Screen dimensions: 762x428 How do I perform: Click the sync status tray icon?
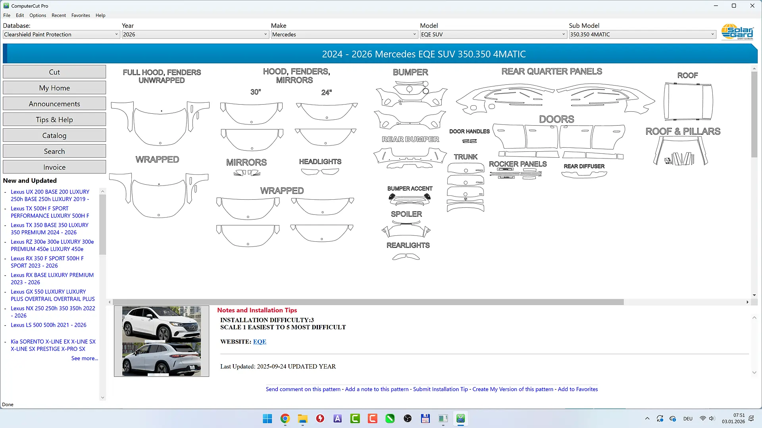tap(660, 418)
